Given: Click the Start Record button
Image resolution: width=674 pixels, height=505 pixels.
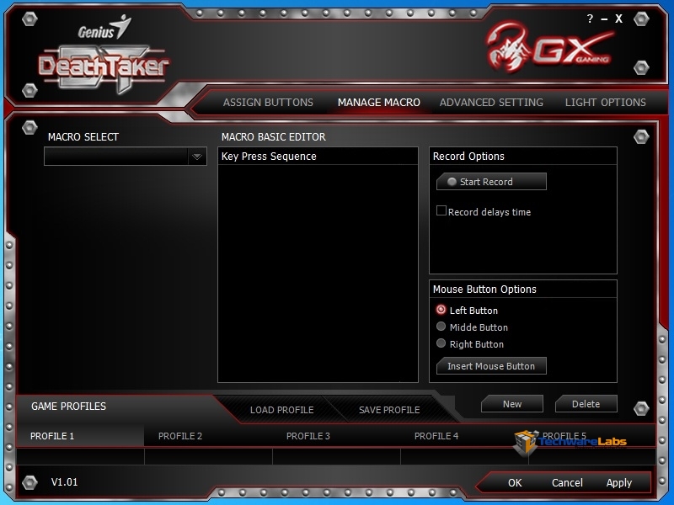Looking at the screenshot, I should click(491, 182).
